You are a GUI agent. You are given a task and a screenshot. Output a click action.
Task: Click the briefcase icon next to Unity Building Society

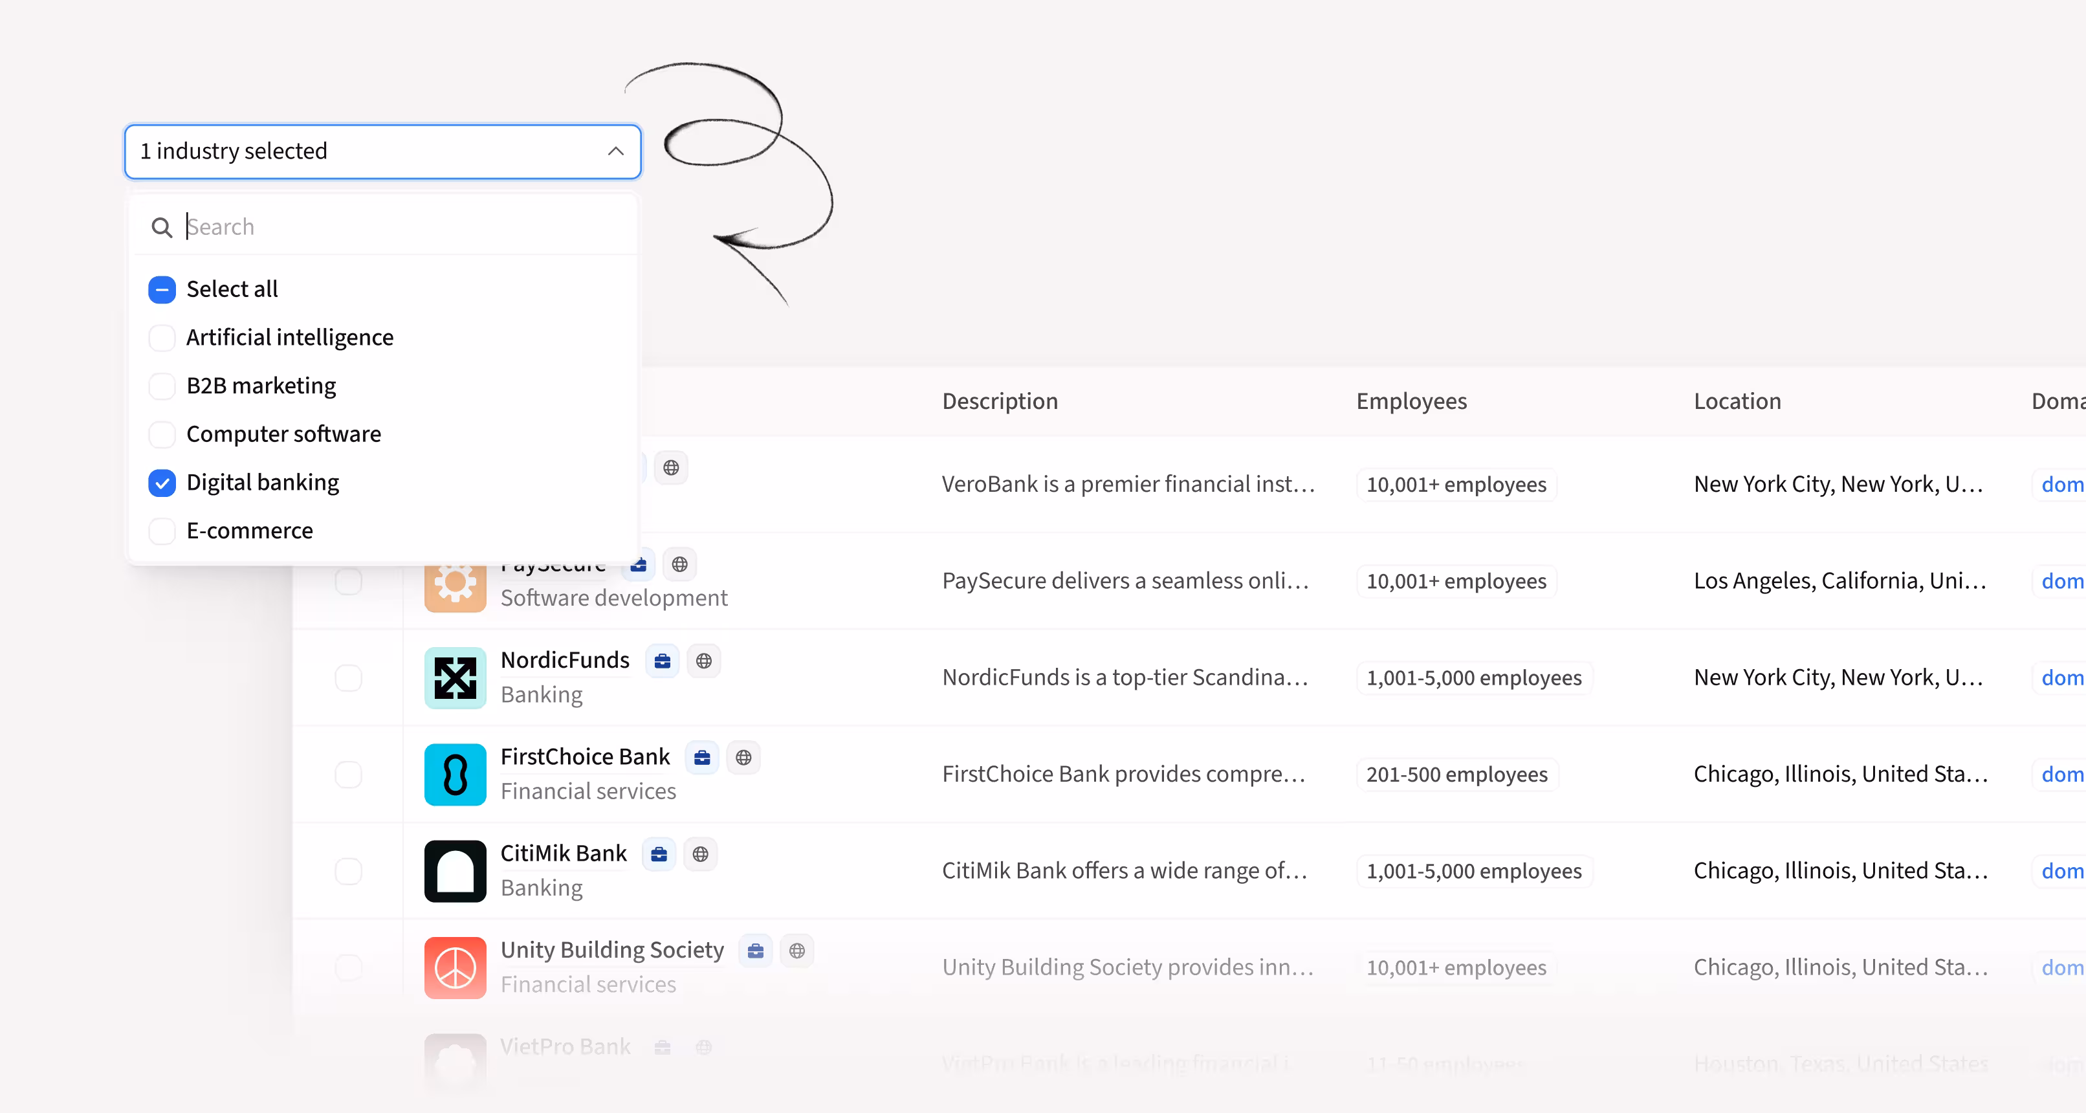pos(756,950)
